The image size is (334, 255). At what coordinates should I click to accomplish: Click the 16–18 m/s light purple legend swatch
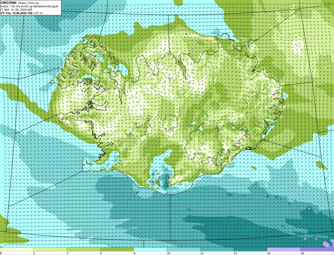284,250
